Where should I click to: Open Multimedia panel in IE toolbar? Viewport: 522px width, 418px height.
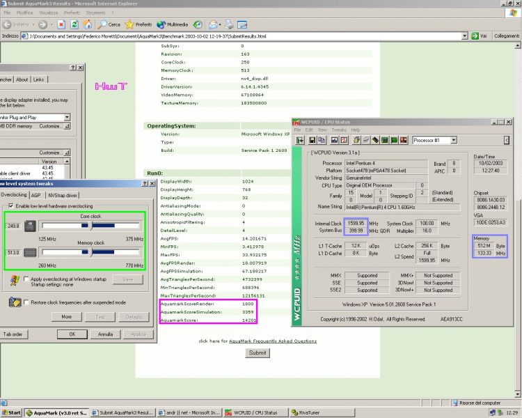coord(172,24)
